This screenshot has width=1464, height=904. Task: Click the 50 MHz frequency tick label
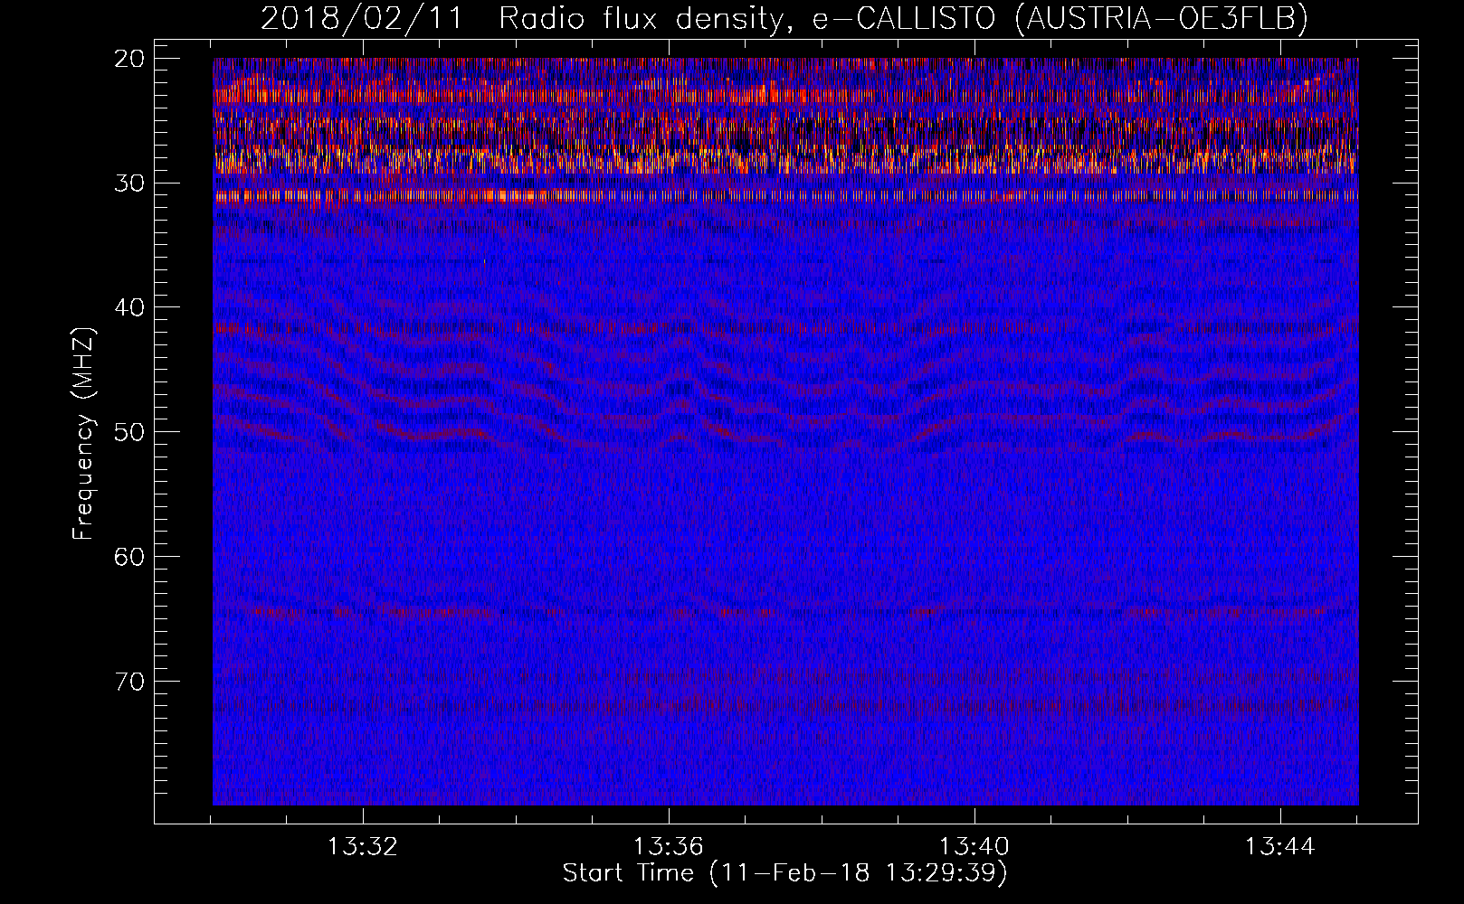130,432
